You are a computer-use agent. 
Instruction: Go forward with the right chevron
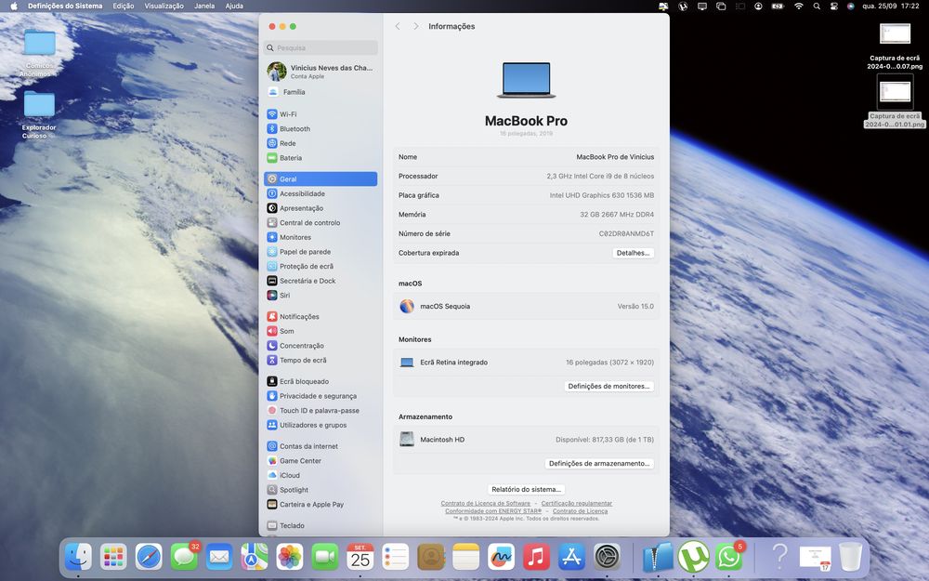[416, 26]
